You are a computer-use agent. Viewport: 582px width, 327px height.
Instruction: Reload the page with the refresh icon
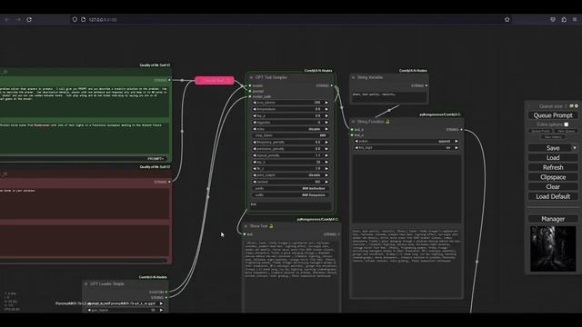[29, 19]
